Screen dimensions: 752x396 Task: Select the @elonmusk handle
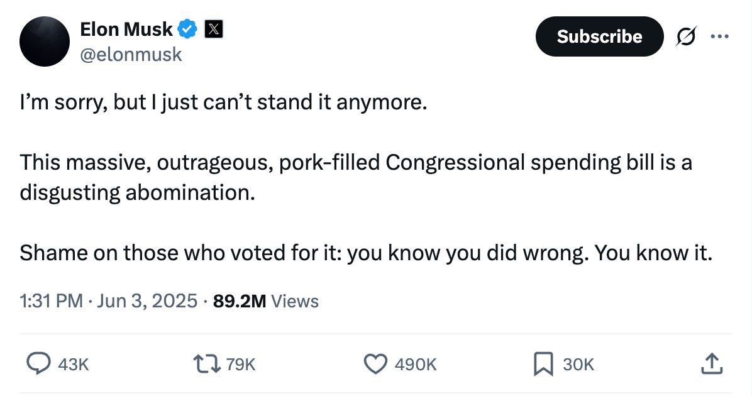click(132, 55)
